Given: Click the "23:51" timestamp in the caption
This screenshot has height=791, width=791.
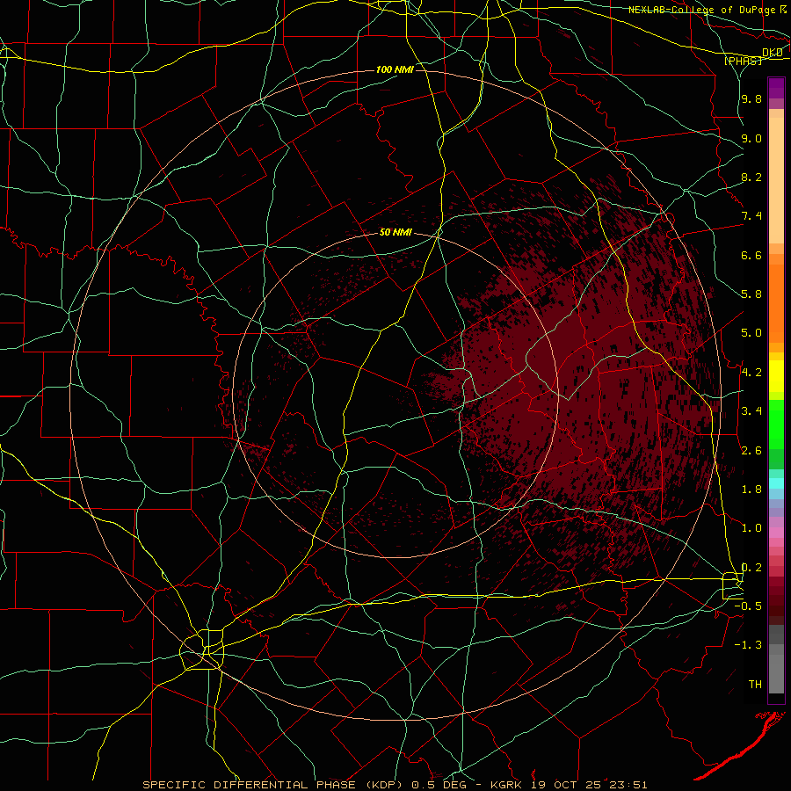Looking at the screenshot, I should pos(628,785).
